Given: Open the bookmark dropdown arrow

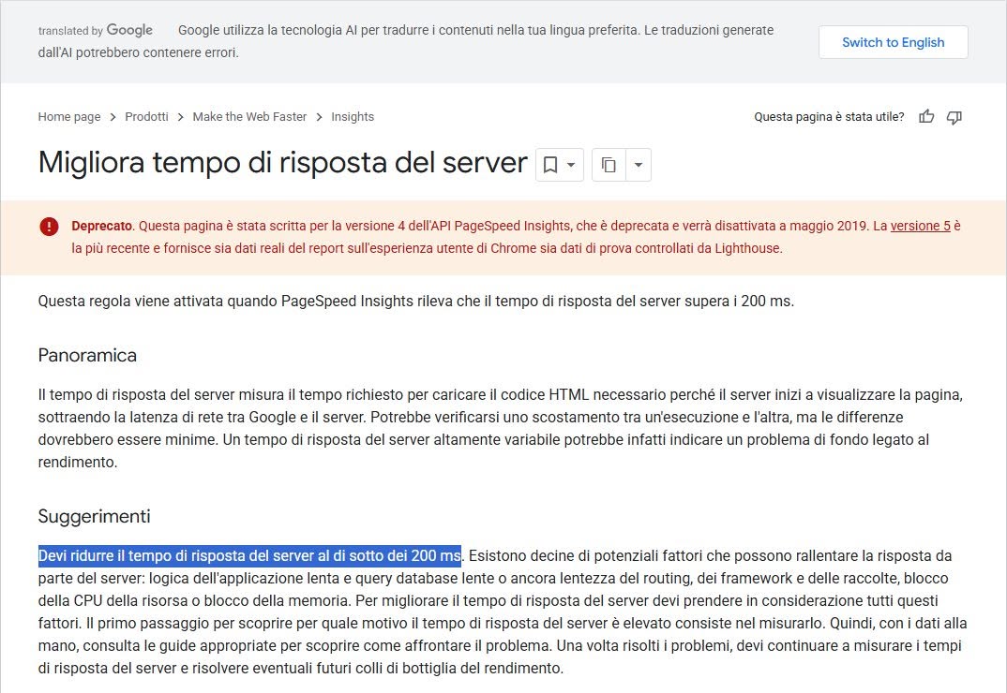Looking at the screenshot, I should 571,165.
